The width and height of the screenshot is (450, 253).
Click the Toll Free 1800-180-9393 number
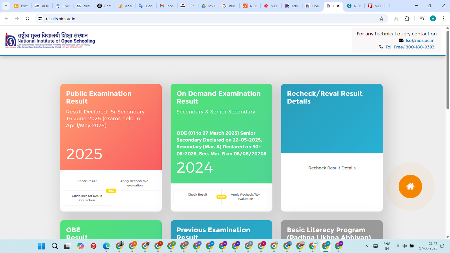(x=410, y=47)
